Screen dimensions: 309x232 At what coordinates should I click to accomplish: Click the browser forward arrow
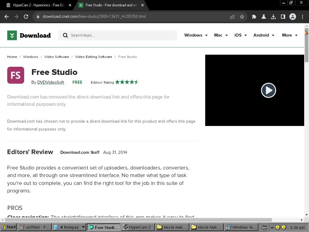16,17
